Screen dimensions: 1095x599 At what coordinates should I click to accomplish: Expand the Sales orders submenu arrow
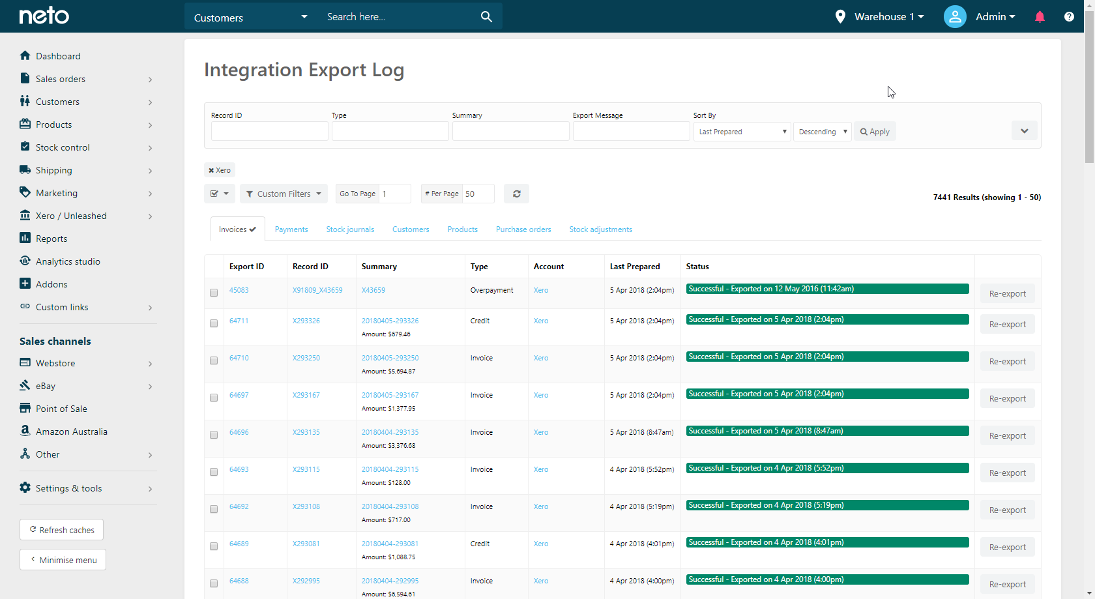point(150,80)
